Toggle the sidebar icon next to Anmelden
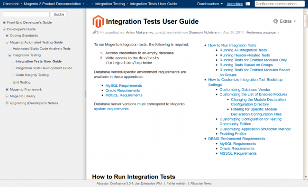Viewport: 308px width, 187px height. 248,4
